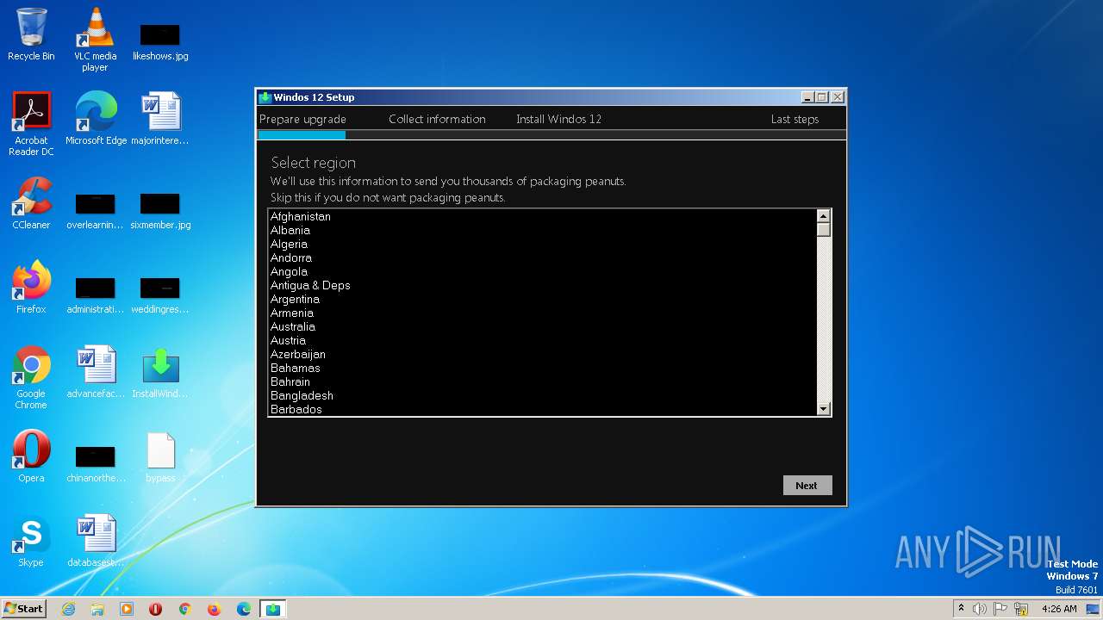Open File Explorer from the taskbar
1103x620 pixels.
click(x=97, y=609)
